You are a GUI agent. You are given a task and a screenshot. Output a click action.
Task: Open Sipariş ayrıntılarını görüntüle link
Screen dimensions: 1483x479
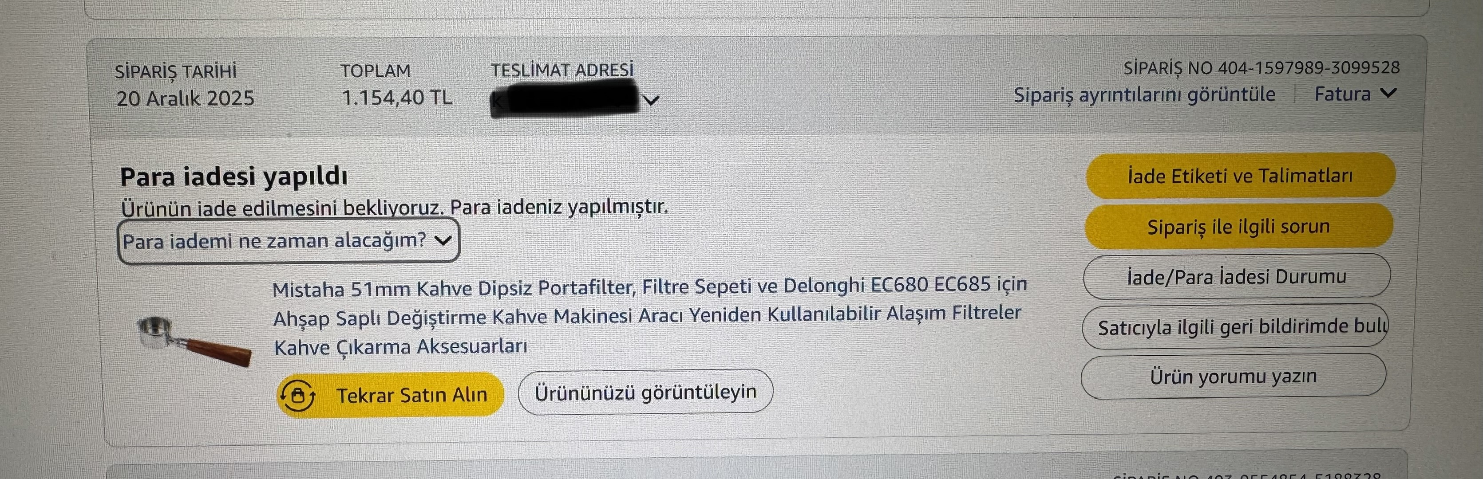tap(1144, 94)
